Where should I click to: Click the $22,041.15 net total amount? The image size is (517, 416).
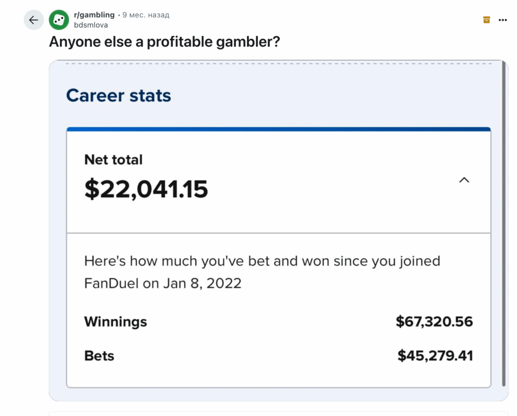146,189
